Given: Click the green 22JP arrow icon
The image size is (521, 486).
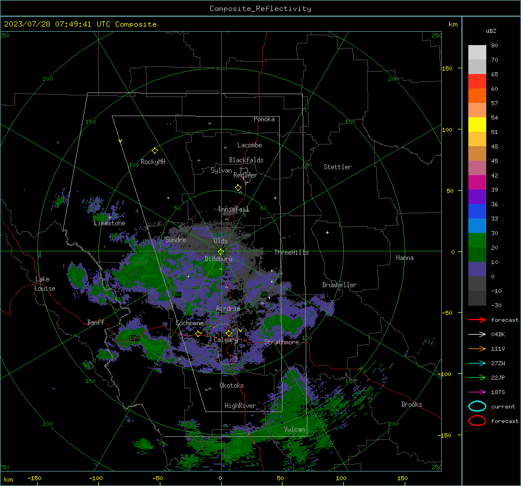Looking at the screenshot, I should (x=477, y=377).
